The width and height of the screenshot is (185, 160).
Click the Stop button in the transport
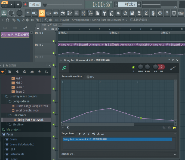pyautogui.click(x=18, y=4)
